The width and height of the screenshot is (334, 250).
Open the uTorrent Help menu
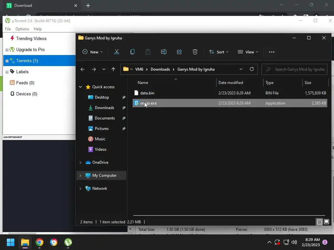coord(38,29)
